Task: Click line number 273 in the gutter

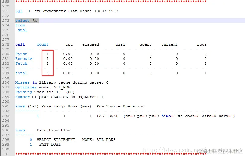Action: (6, 21)
